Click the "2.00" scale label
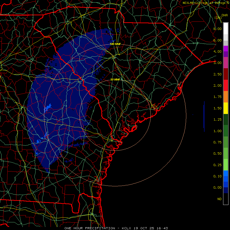 pos(217,86)
